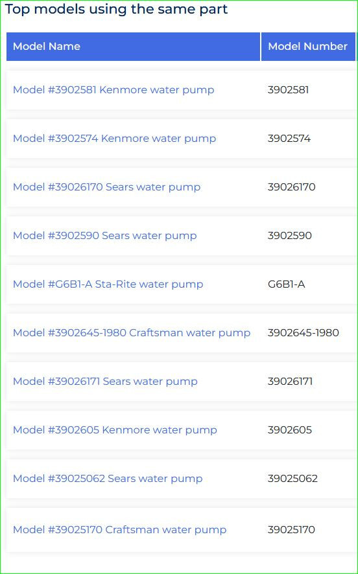
Task: Open Model #3902605 Kenmore water pump link
Action: 115,430
